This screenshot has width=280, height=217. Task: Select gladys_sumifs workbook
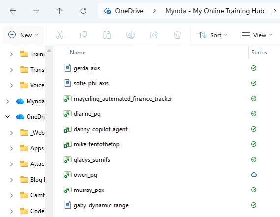(x=92, y=160)
